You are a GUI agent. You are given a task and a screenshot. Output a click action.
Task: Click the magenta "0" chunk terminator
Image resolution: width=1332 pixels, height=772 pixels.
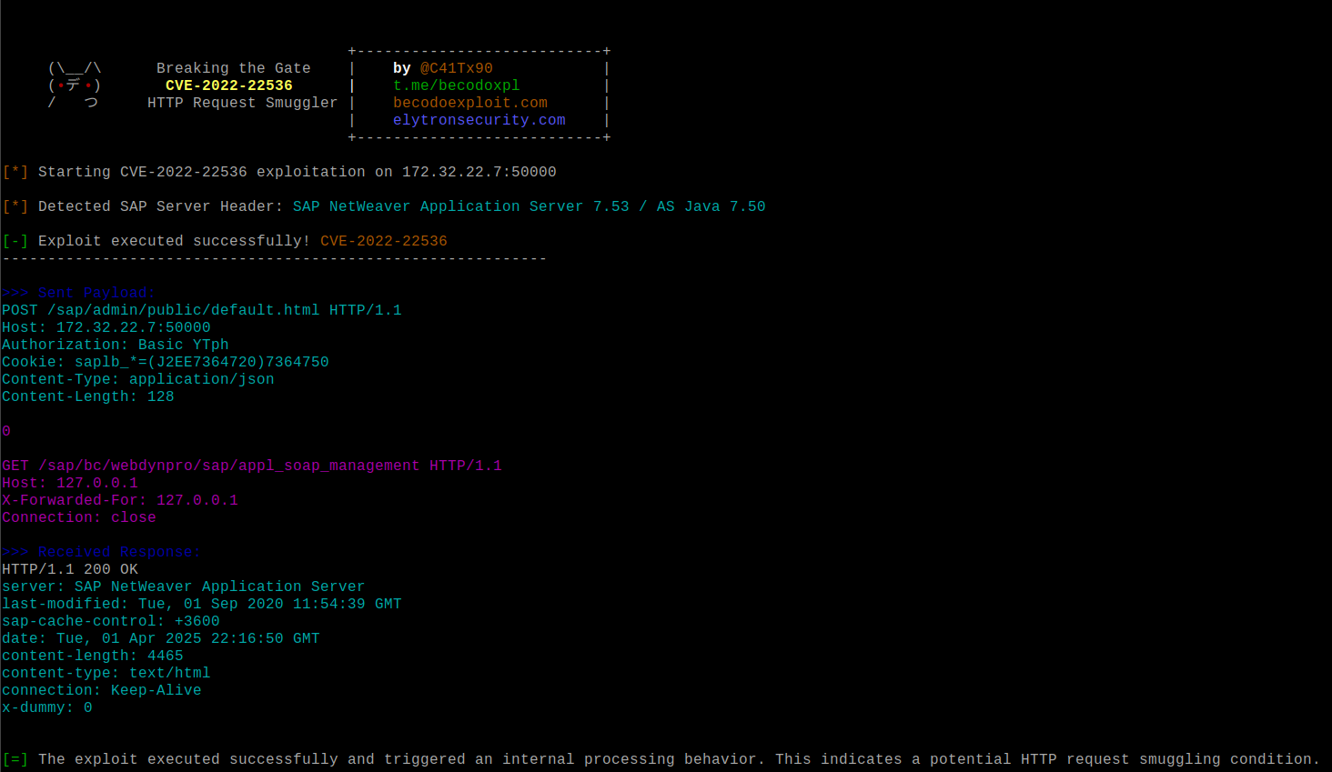[6, 431]
